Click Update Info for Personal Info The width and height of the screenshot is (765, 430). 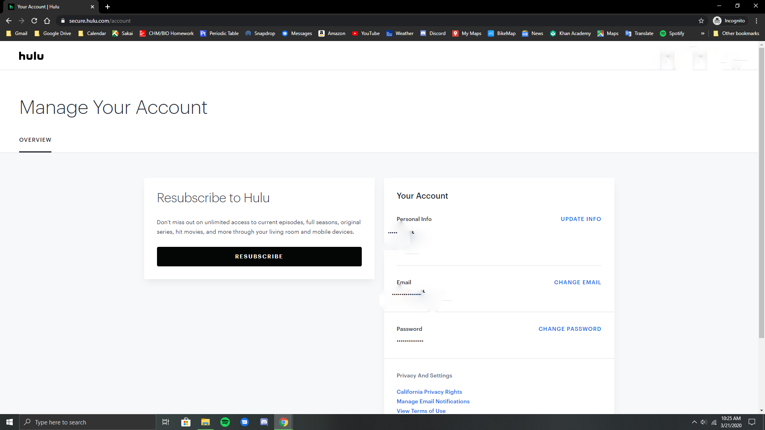point(581,219)
